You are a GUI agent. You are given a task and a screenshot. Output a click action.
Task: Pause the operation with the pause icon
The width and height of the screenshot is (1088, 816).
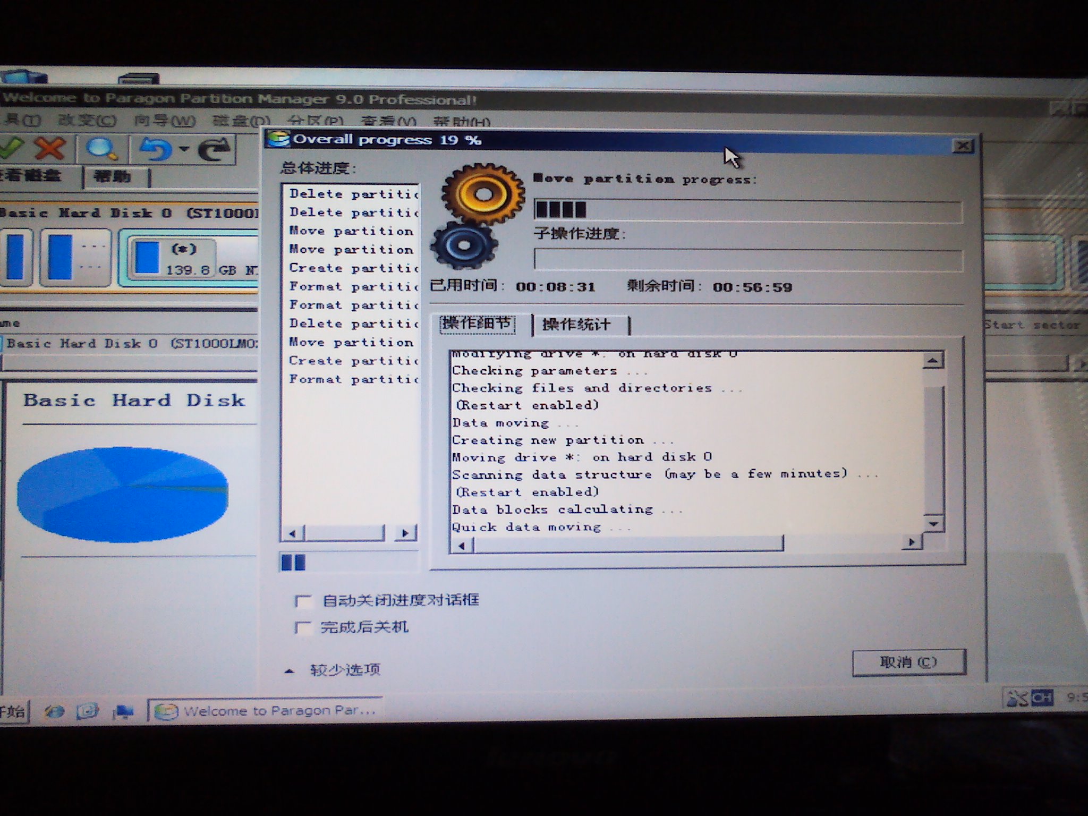pyautogui.click(x=292, y=562)
